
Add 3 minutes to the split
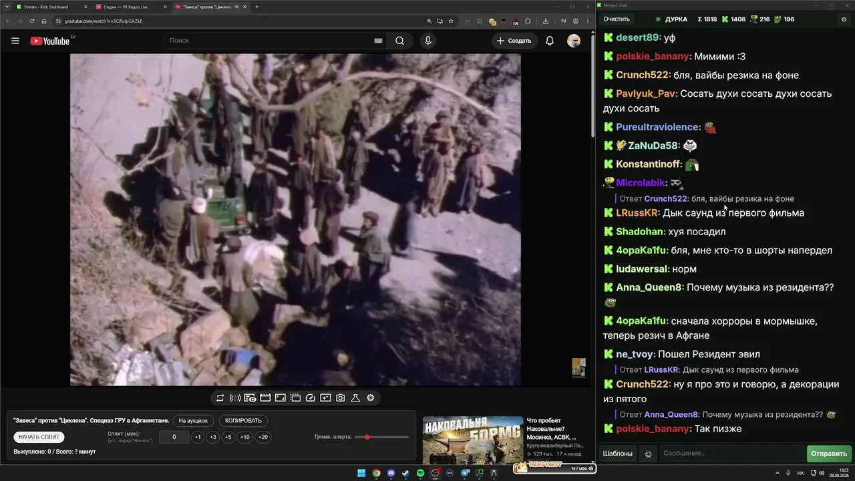pos(213,437)
